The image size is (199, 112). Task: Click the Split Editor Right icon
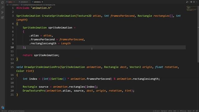pyautogui.click(x=194, y=2)
